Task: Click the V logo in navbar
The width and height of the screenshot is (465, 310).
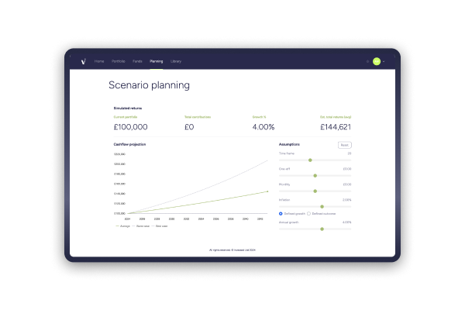Action: (x=83, y=60)
